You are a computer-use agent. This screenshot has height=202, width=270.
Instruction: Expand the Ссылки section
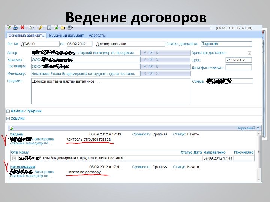click(8, 119)
